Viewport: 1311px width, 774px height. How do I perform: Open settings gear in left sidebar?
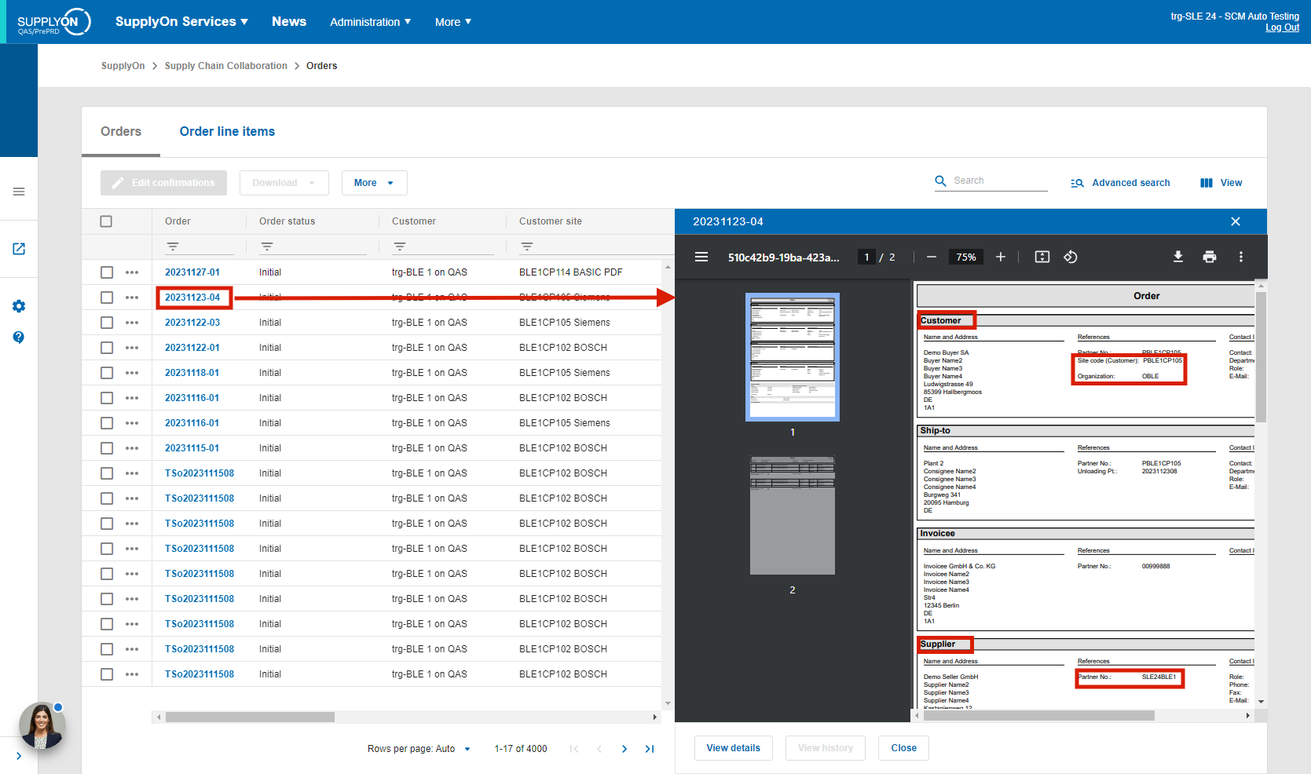[x=19, y=306]
